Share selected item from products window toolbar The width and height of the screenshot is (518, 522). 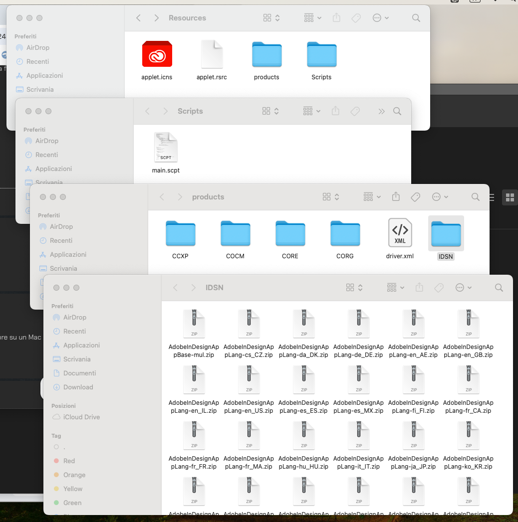tap(396, 197)
